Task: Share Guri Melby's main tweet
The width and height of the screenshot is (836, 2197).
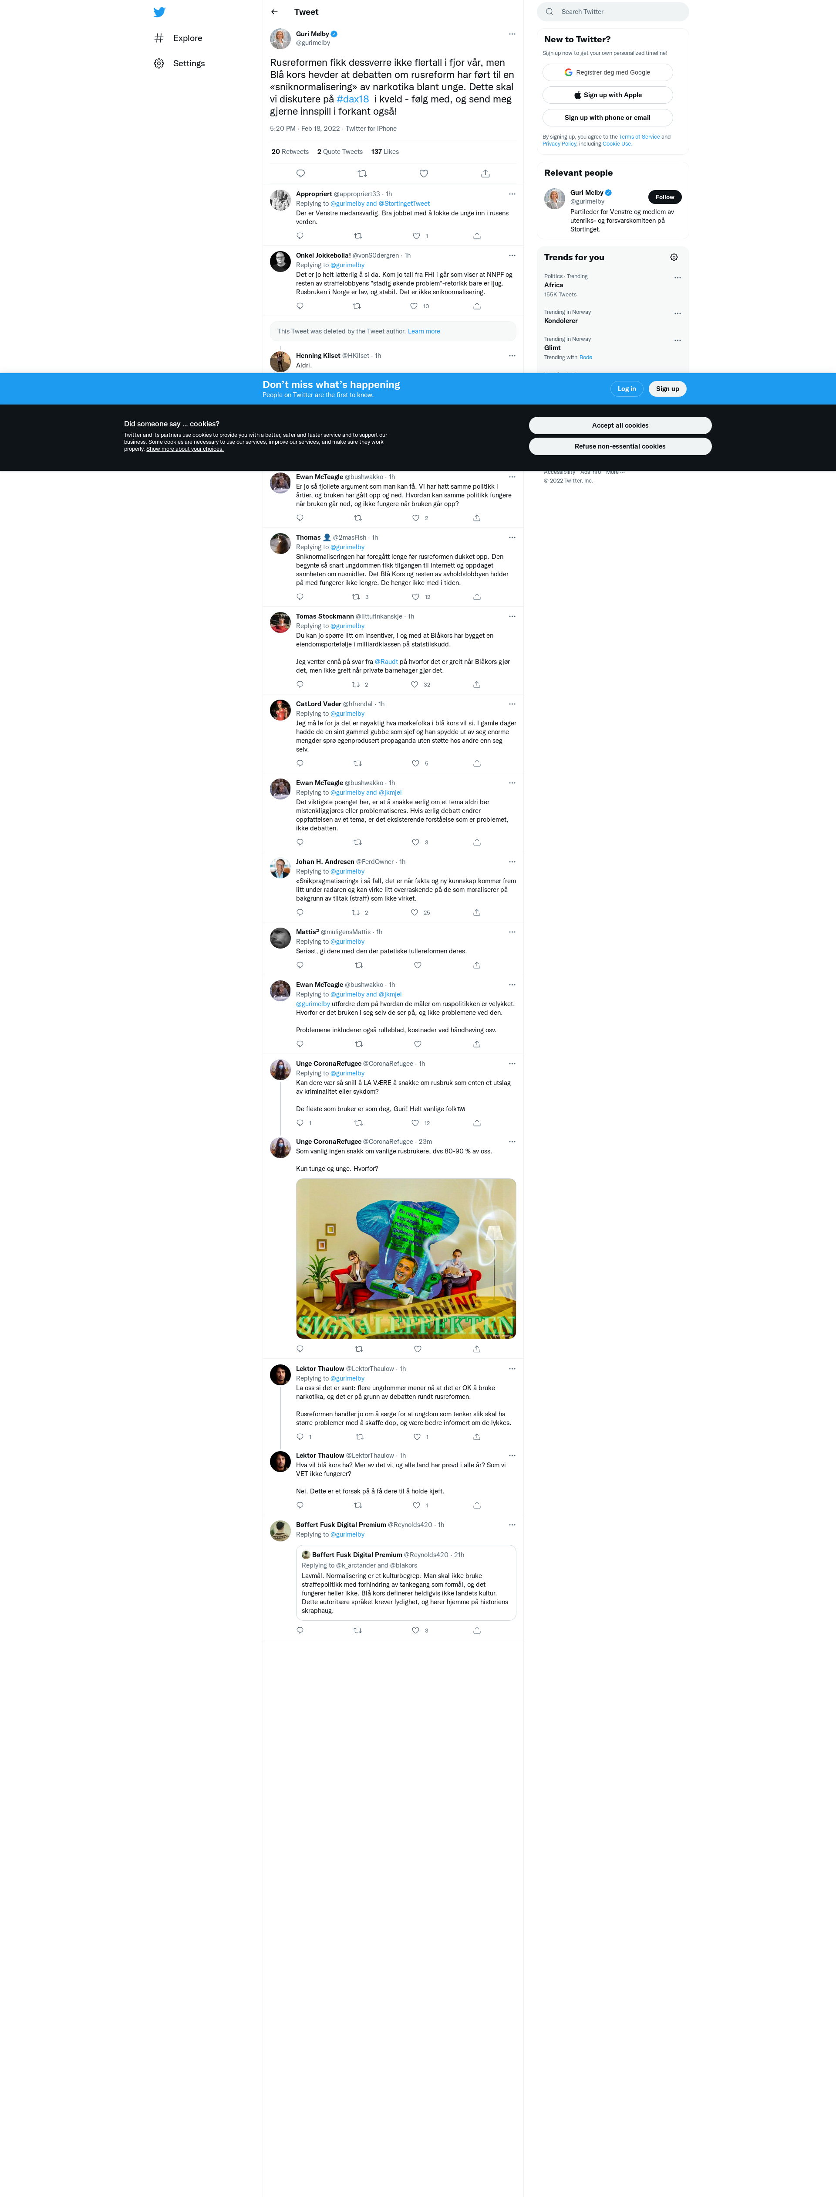Action: [485, 174]
